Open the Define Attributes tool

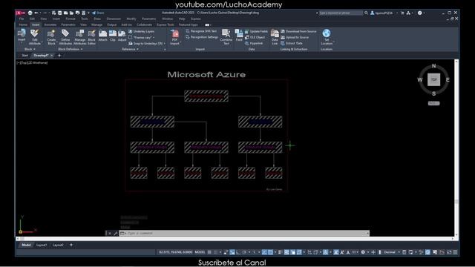tap(65, 37)
